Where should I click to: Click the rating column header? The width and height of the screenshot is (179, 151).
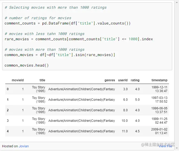tap(135, 80)
